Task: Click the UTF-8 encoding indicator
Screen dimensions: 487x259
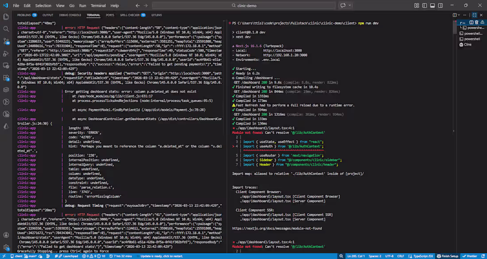Action: pos(390,256)
